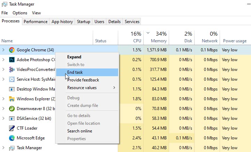
Task: Expand the Google Chrome process group
Action: 3,50
